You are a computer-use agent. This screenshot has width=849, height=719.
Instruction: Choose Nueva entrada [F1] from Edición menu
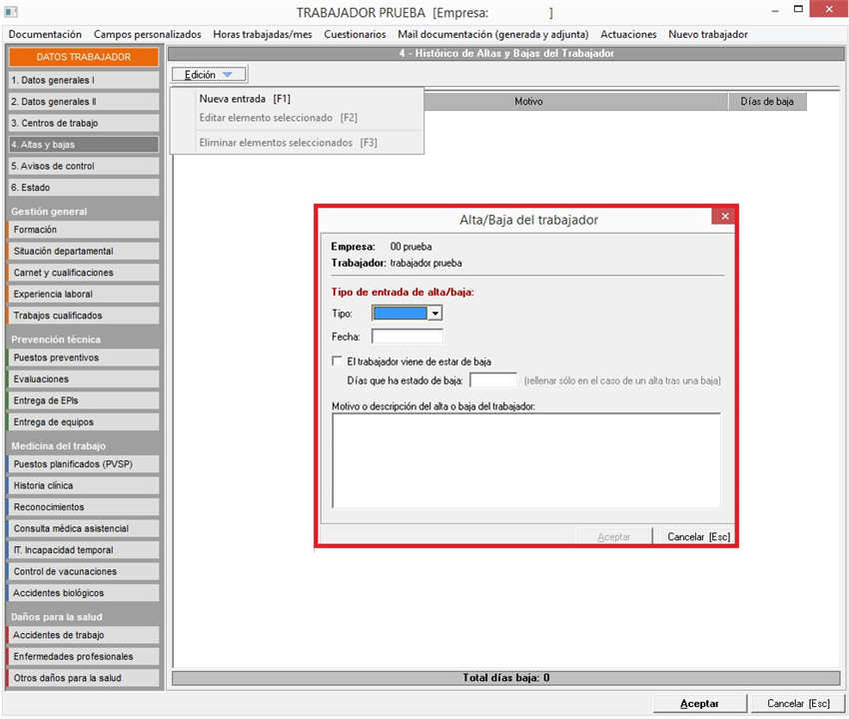pos(297,99)
